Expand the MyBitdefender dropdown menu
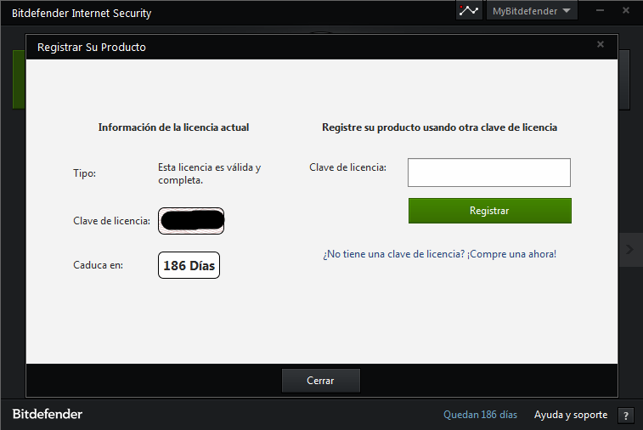643x430 pixels. (x=532, y=11)
